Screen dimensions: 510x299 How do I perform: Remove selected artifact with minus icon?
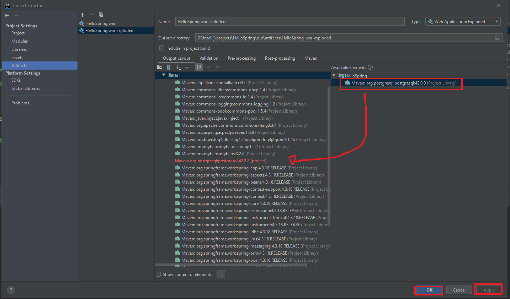pyautogui.click(x=92, y=15)
